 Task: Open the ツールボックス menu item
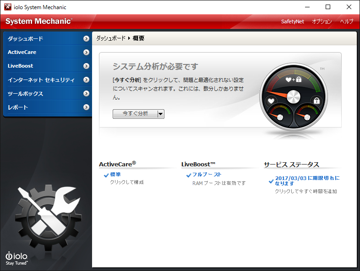[48, 94]
